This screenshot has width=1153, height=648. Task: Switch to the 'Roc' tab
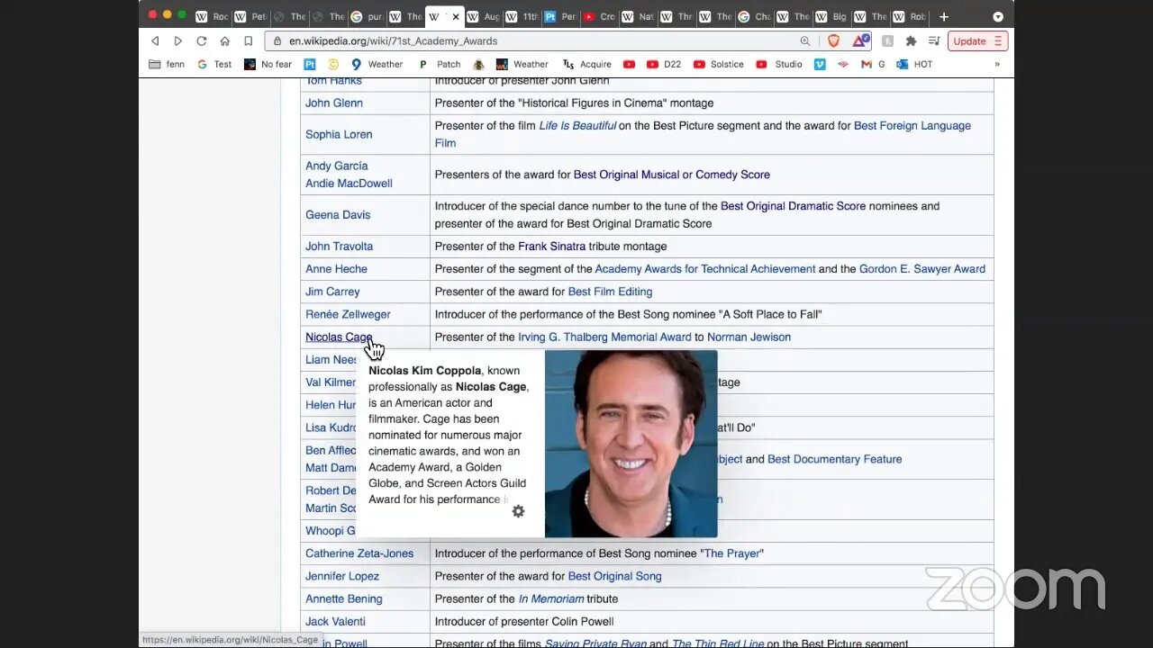click(212, 16)
